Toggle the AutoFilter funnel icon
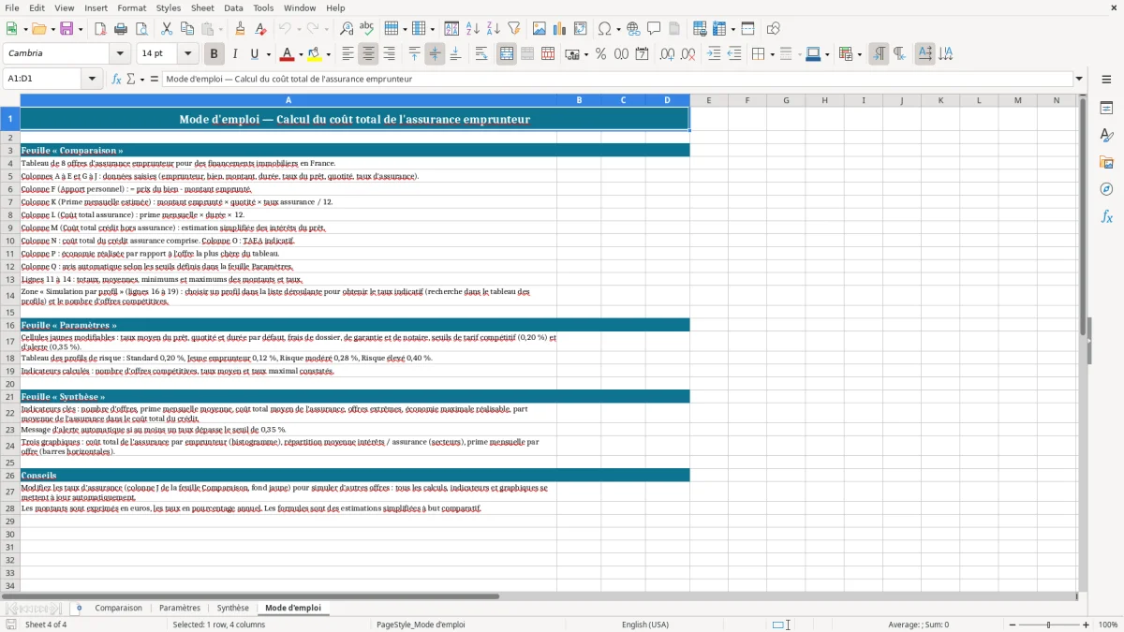 click(x=513, y=29)
